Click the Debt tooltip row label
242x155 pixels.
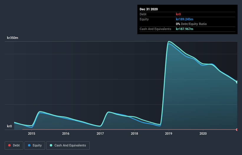[143, 14]
